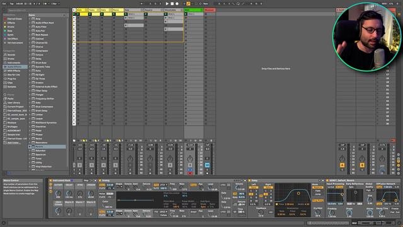This screenshot has width=403, height=227.
Task: Click the Sounds category icon
Action: (x=5, y=55)
